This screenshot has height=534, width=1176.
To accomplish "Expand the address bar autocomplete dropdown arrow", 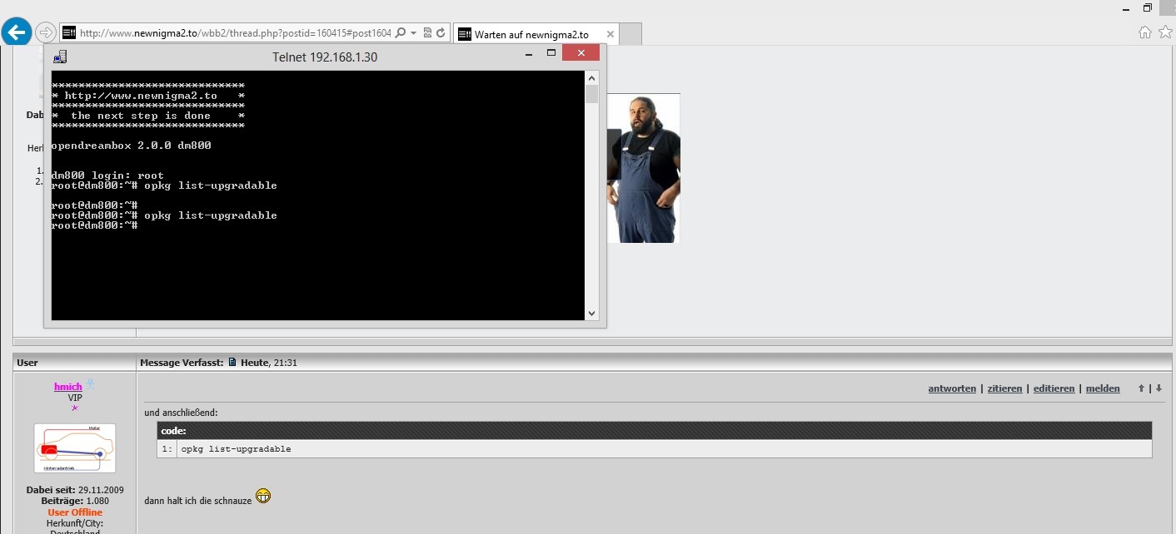I will tap(413, 33).
